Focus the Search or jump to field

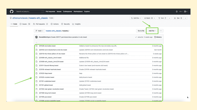(30, 12)
